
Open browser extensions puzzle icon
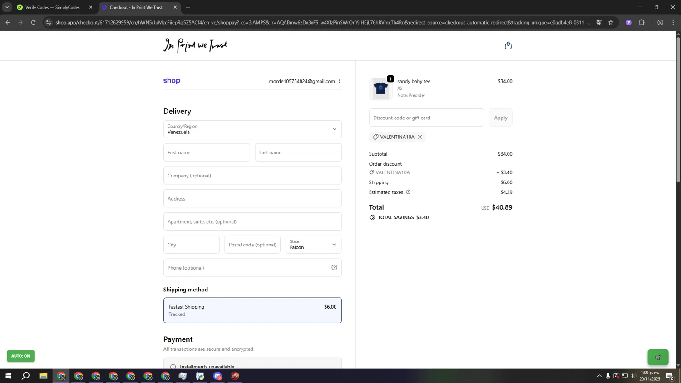(x=642, y=22)
